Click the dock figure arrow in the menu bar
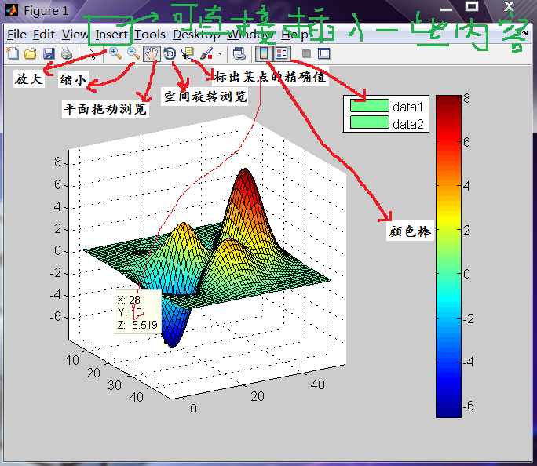 click(524, 33)
